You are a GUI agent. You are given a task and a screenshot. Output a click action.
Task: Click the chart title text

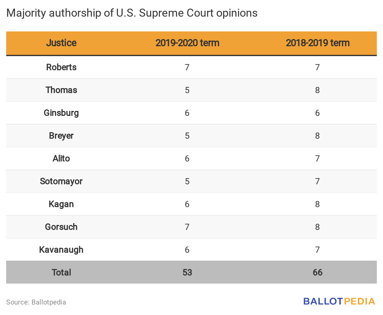pyautogui.click(x=132, y=13)
